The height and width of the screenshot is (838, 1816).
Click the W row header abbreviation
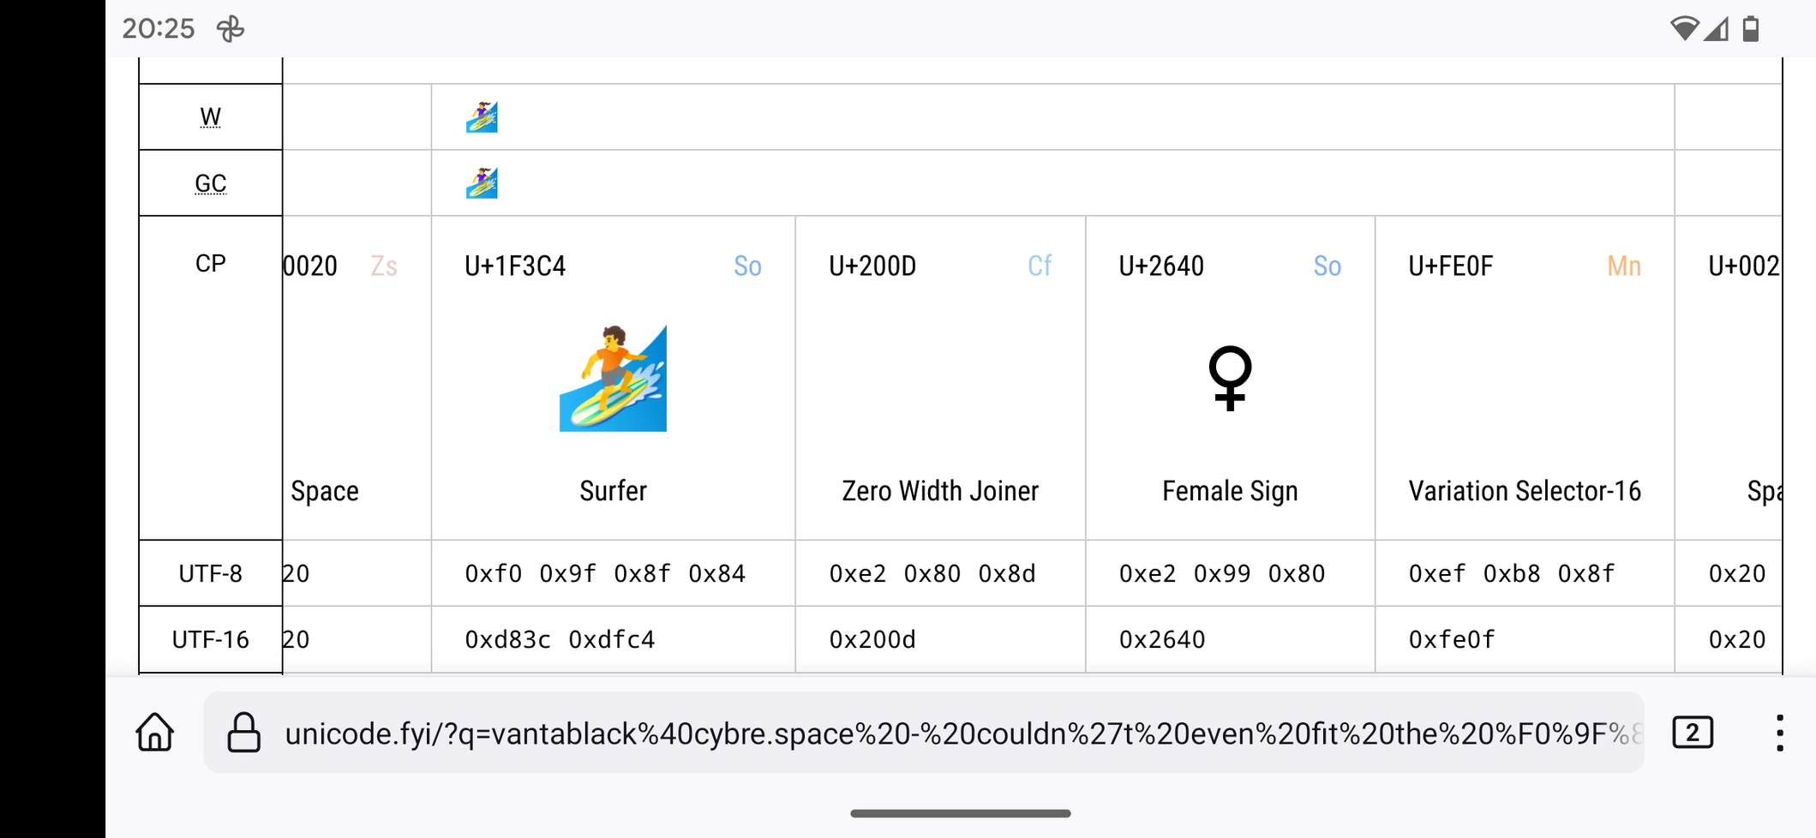[x=211, y=117]
